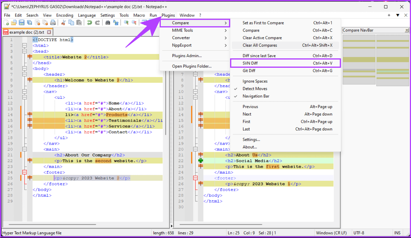Cut selected text with the scissors icon

(63, 22)
